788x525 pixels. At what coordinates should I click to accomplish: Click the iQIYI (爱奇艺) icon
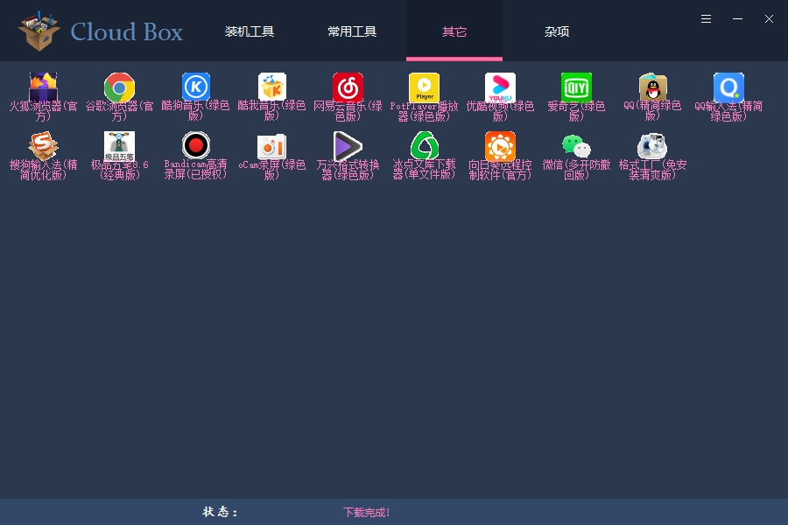(576, 87)
